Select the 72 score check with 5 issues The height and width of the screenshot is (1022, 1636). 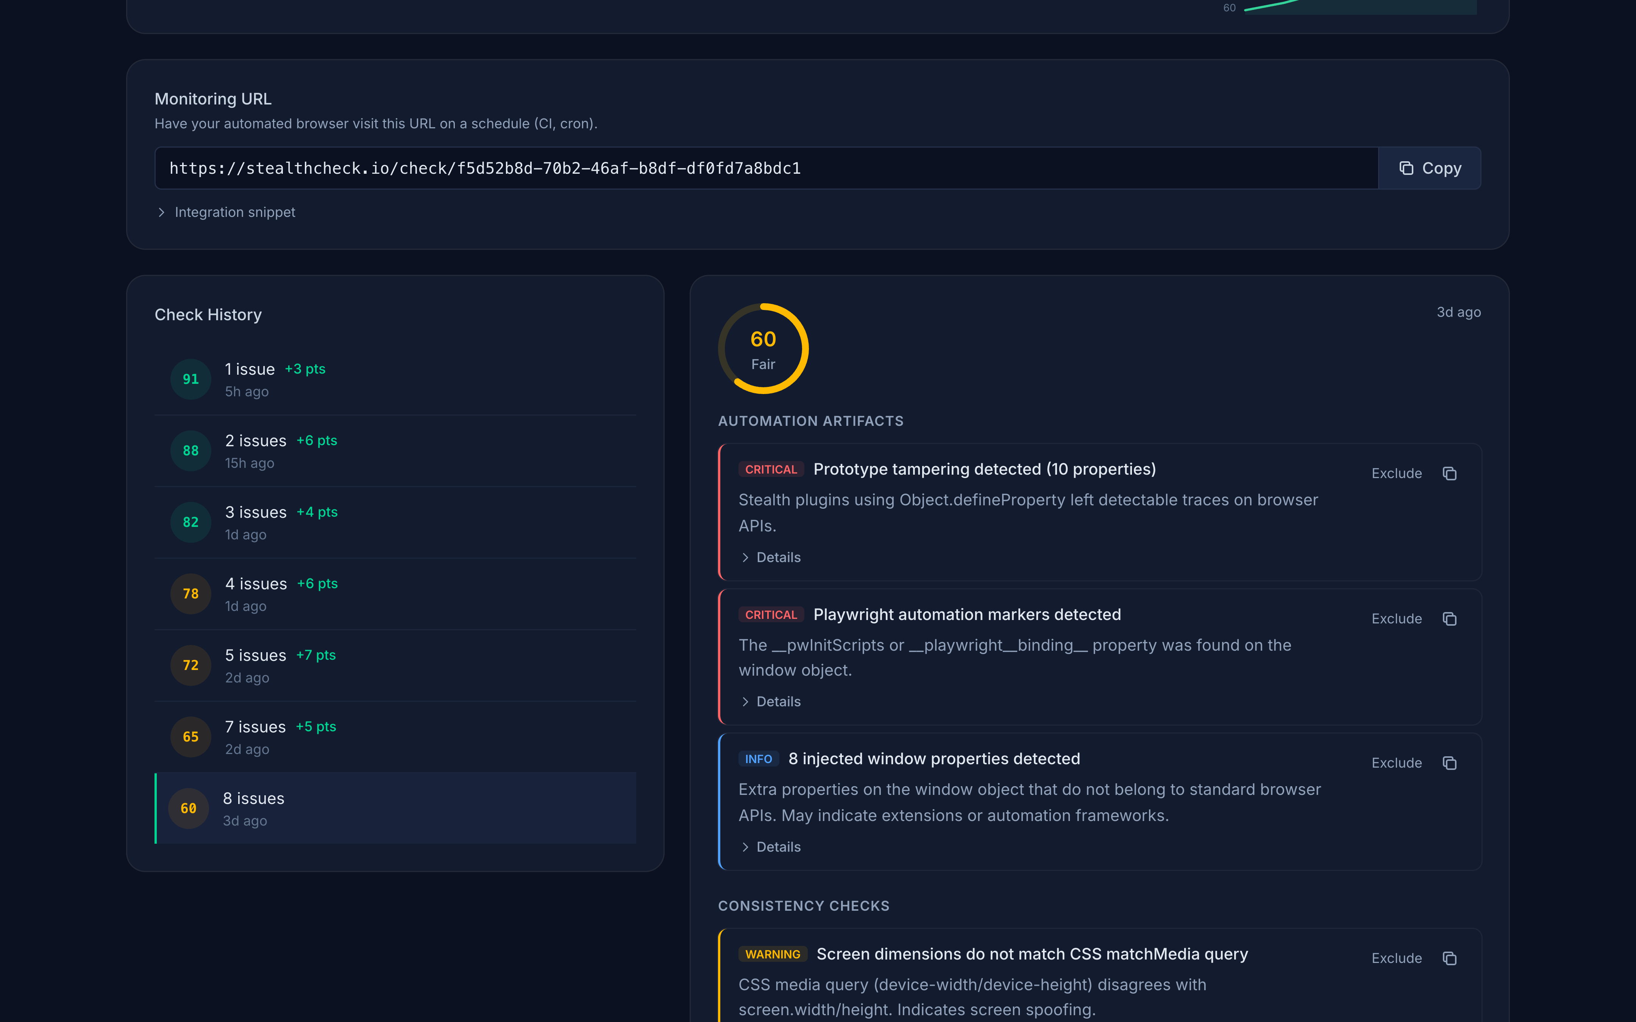[x=395, y=666]
